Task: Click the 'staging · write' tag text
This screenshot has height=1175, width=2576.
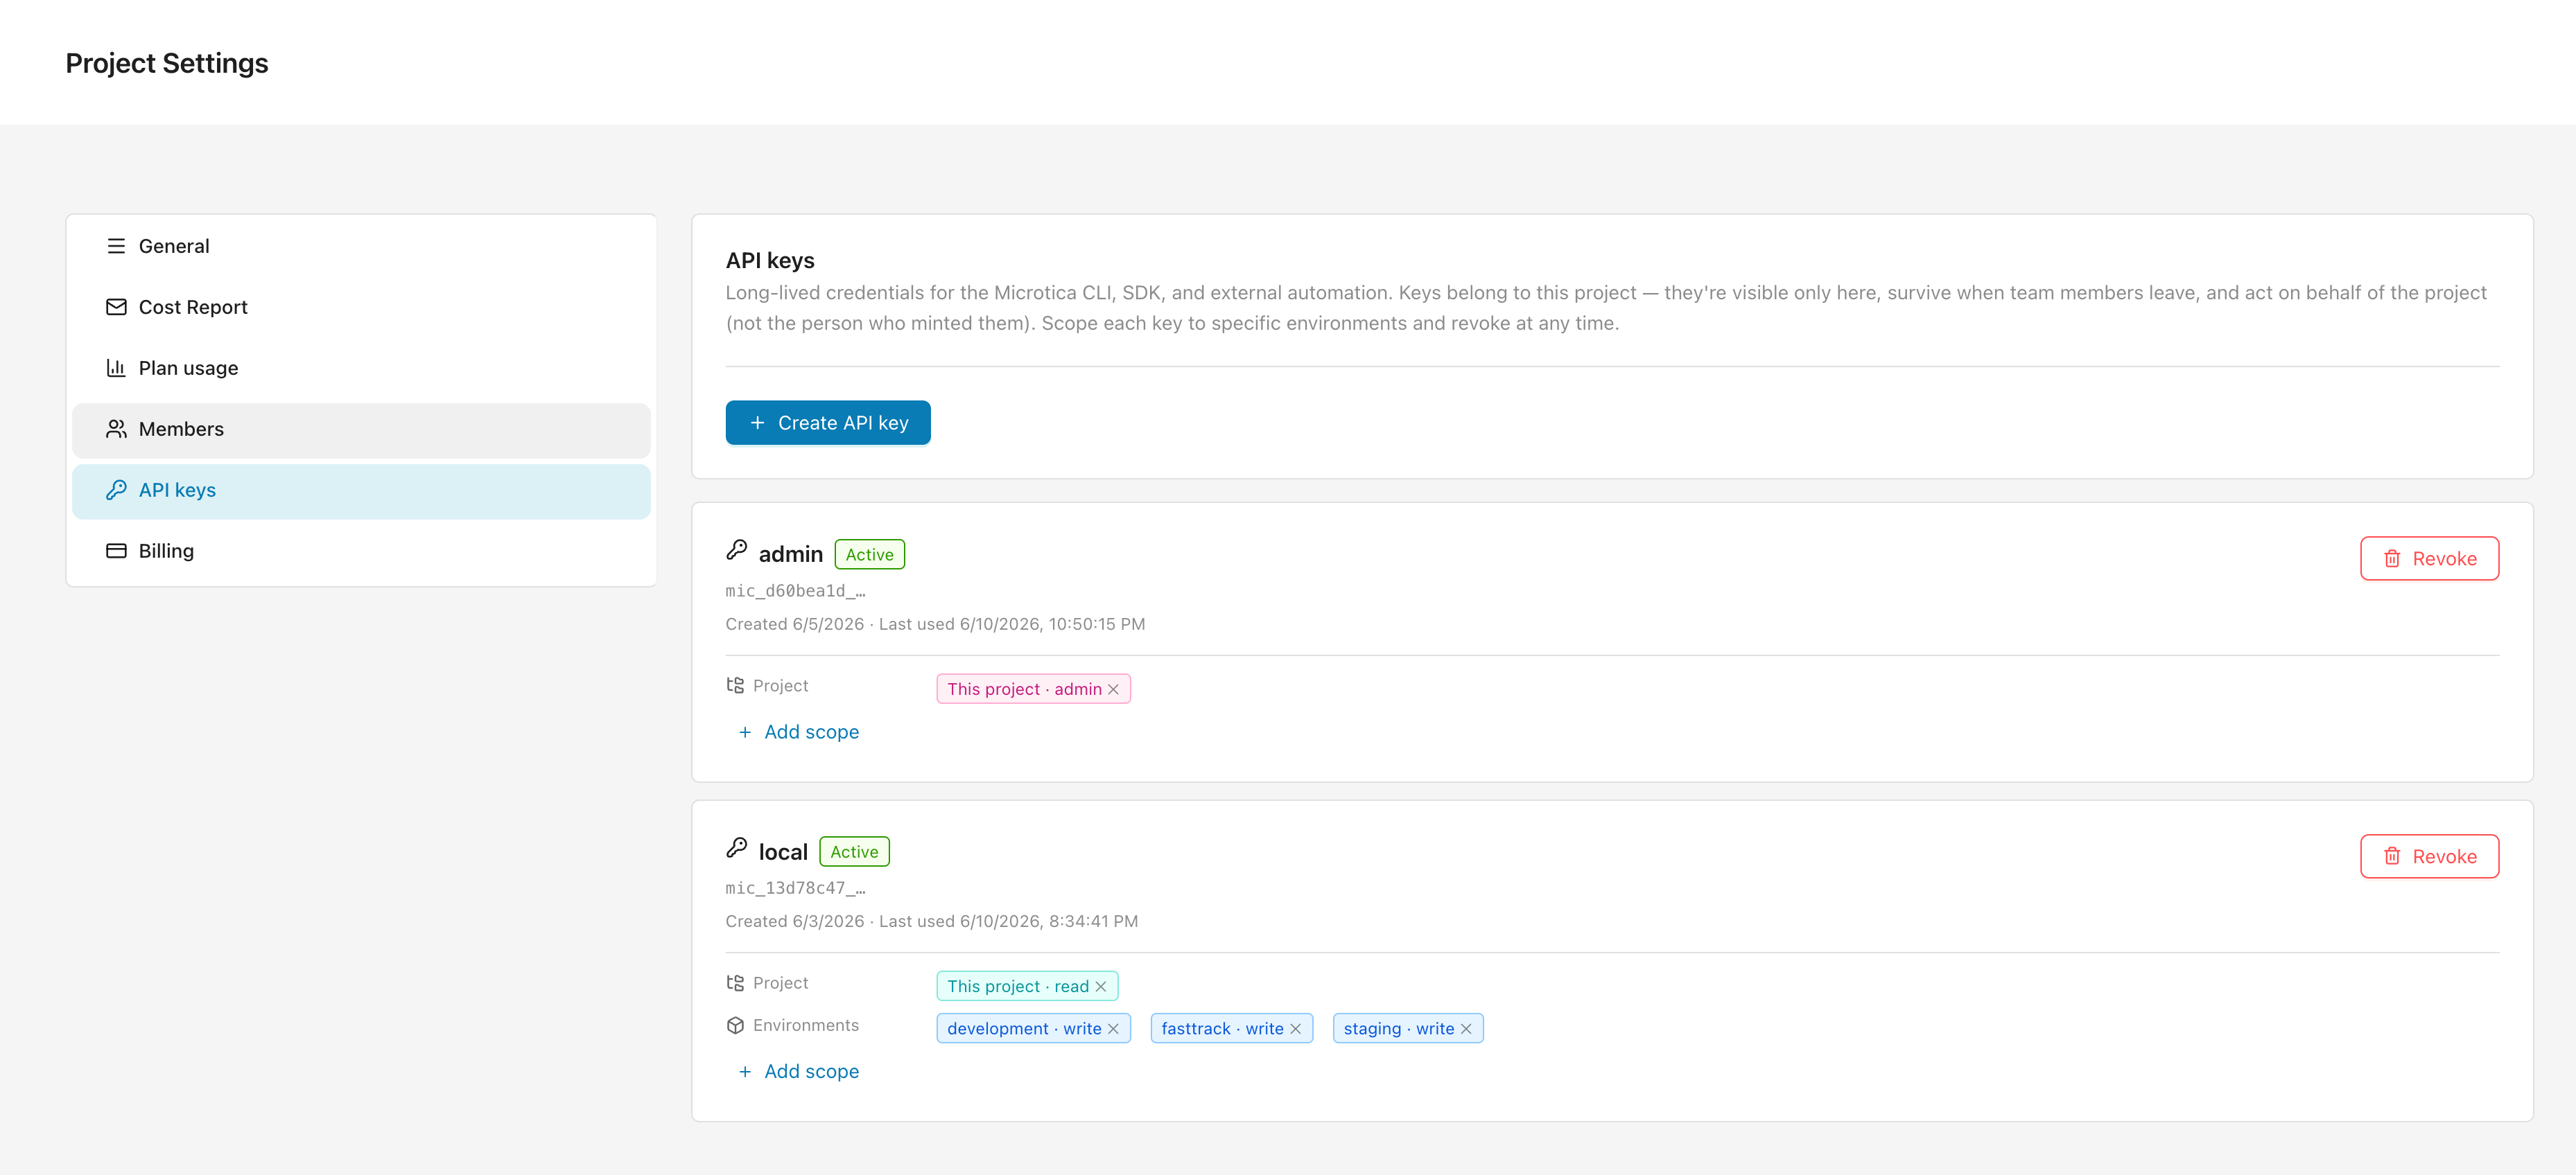Action: click(x=1399, y=1029)
